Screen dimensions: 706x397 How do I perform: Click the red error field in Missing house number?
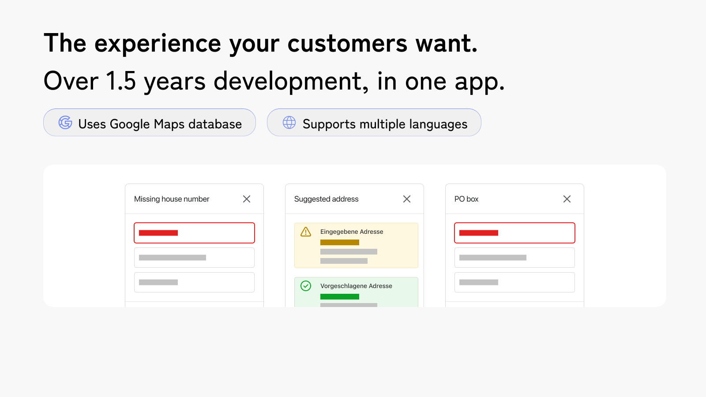coord(194,233)
